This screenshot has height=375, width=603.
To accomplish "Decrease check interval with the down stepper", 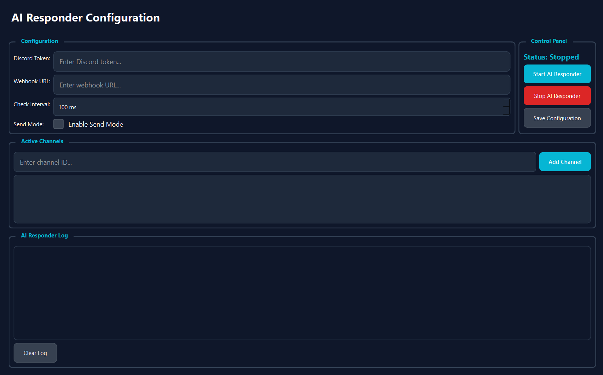I will pyautogui.click(x=506, y=111).
